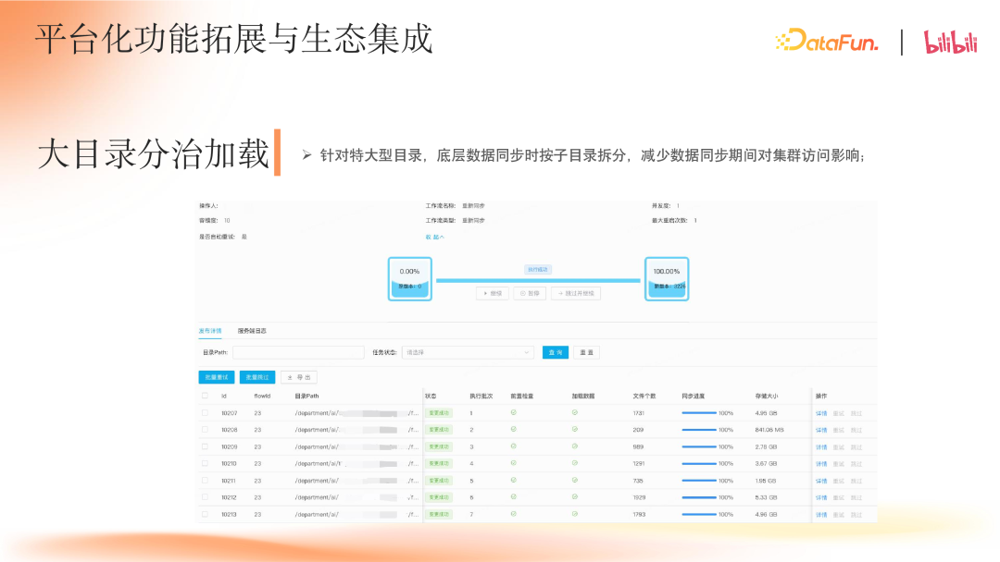Image resolution: width=1000 pixels, height=562 pixels.
Task: Check the checkbox for row 10211
Action: [205, 480]
